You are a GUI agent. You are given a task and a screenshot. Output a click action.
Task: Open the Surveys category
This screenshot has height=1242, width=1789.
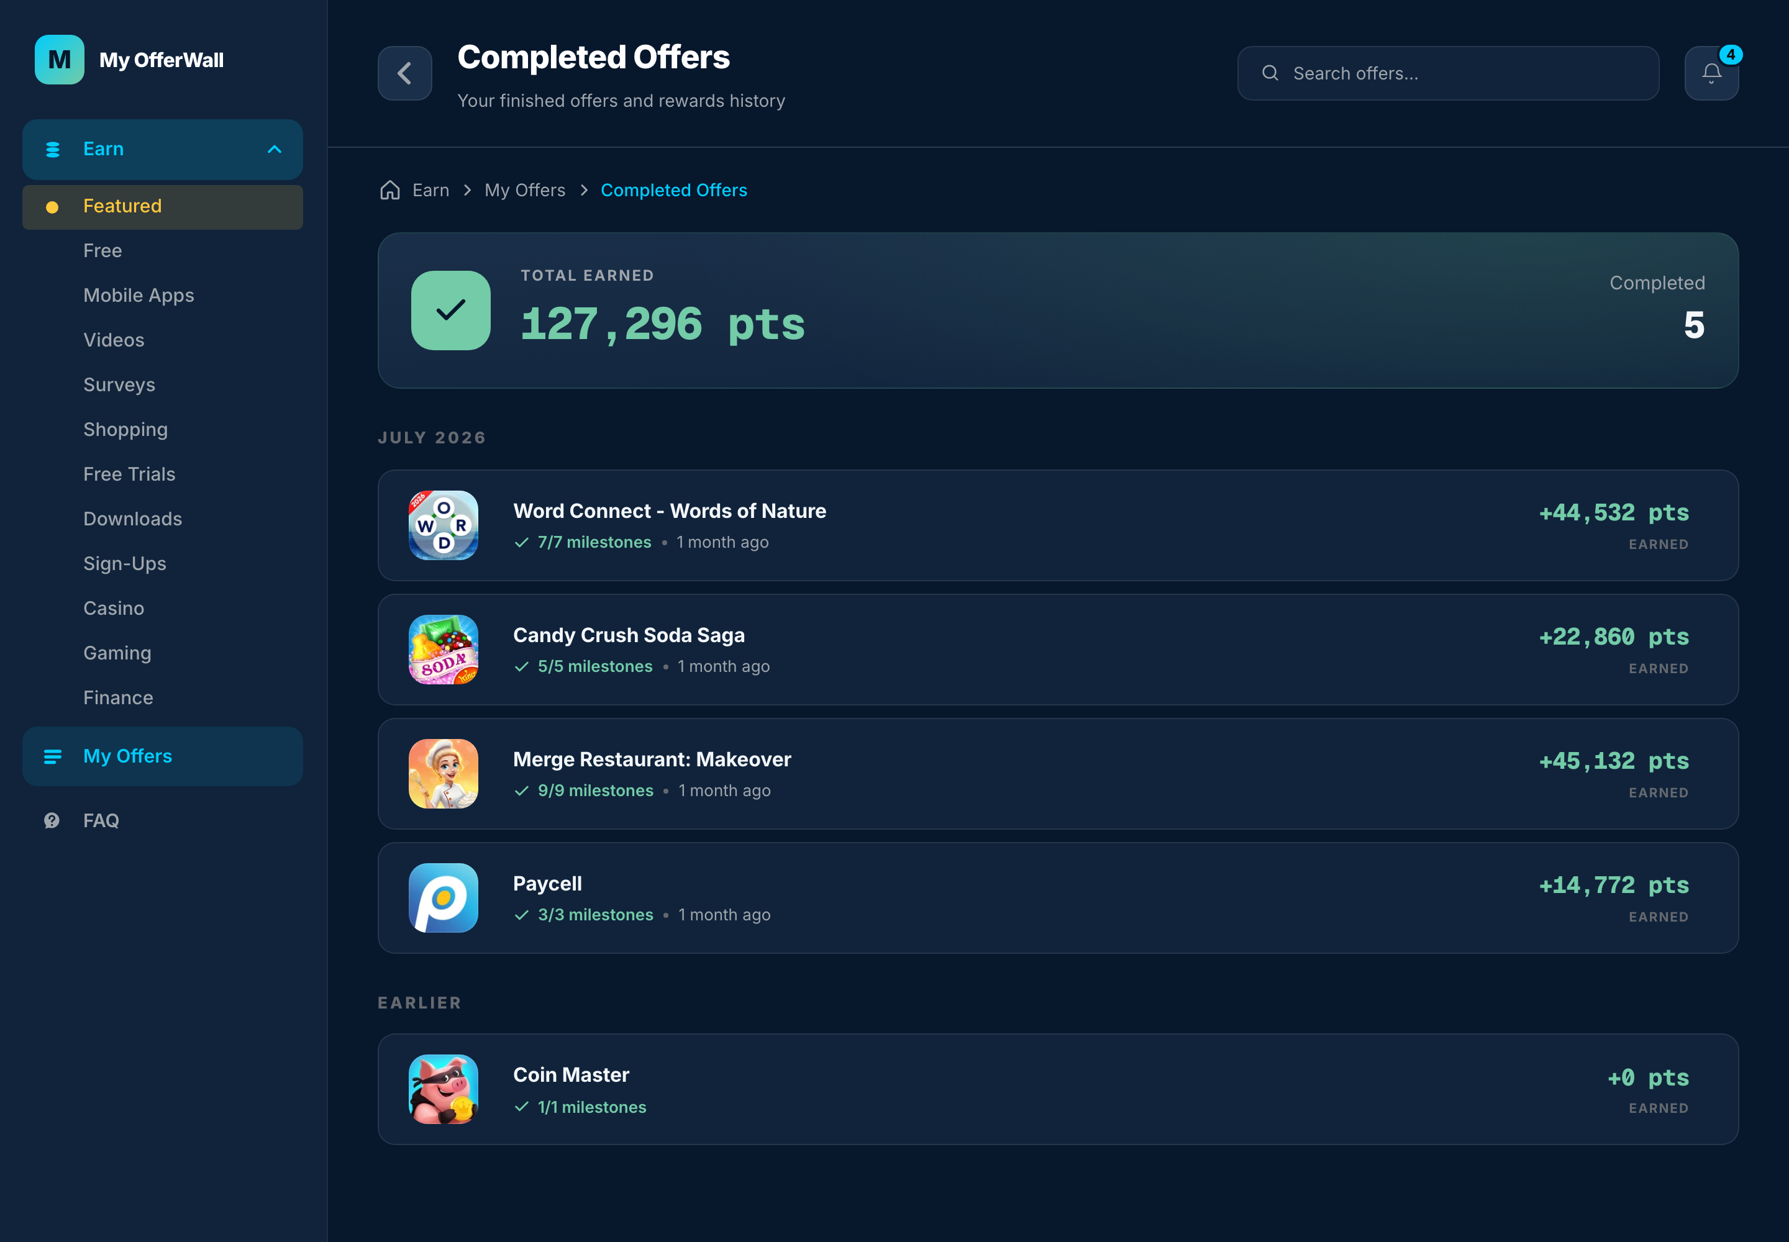pos(119,385)
